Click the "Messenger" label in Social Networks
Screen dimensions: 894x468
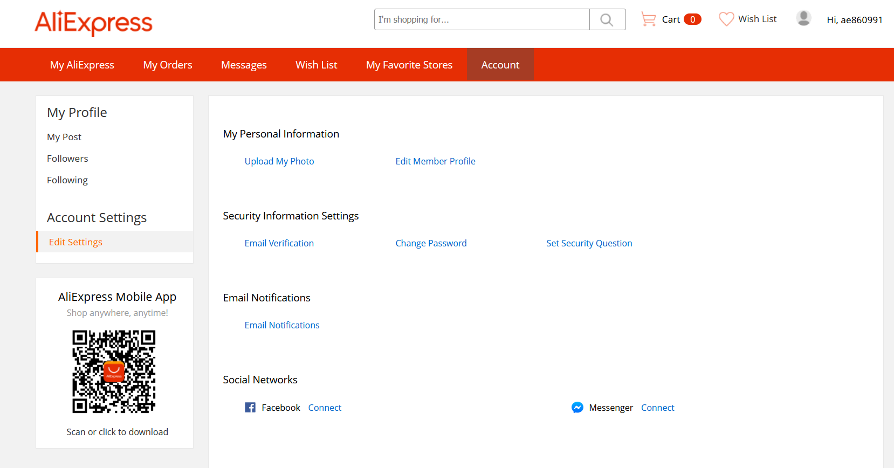(x=611, y=408)
